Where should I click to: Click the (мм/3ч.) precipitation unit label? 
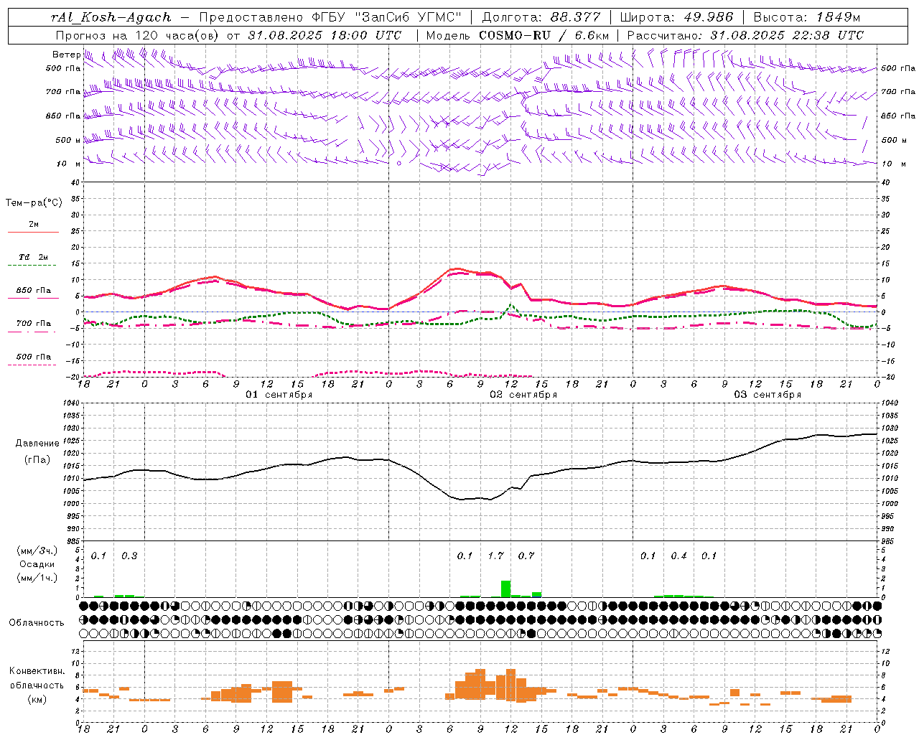(37, 551)
